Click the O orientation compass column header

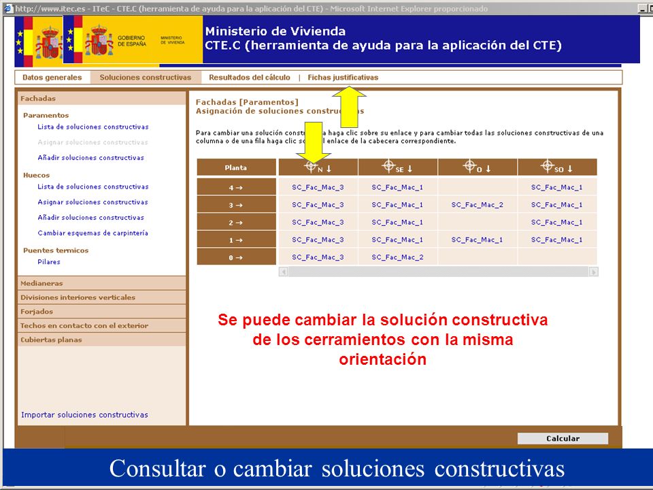[478, 167]
